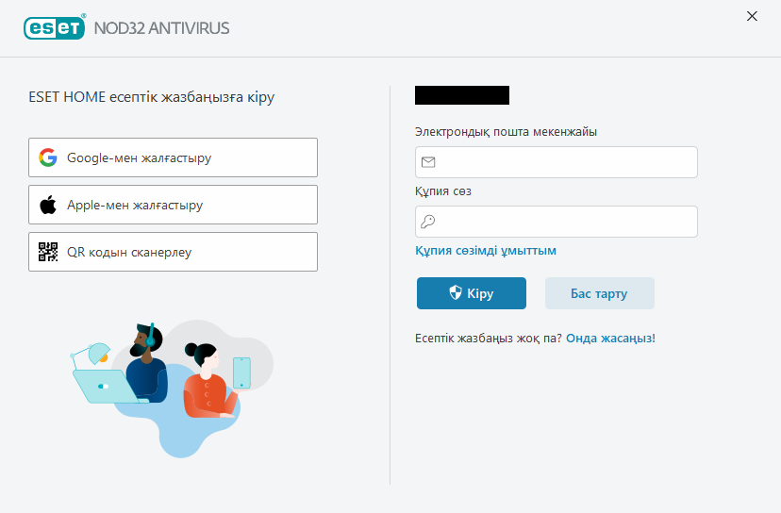
Task: Continue with Google-мен жалғастыру button
Action: point(173,157)
